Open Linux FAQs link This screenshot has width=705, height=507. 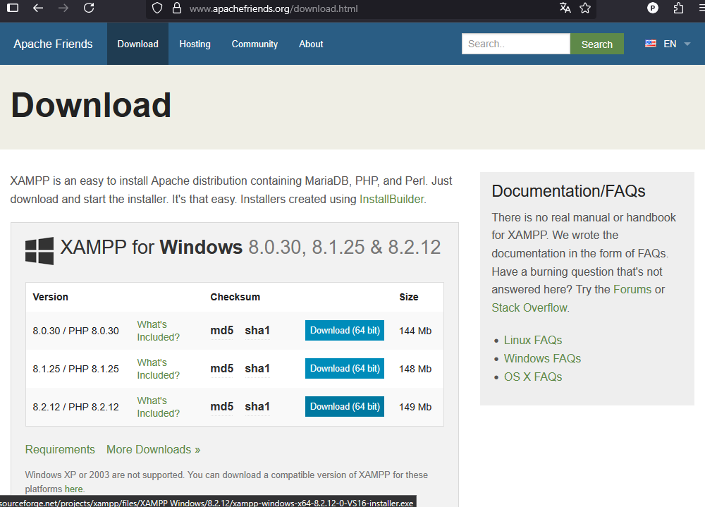[533, 340]
